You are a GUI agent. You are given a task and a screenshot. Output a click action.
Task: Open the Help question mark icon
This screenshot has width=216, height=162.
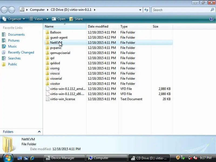(x=211, y=19)
